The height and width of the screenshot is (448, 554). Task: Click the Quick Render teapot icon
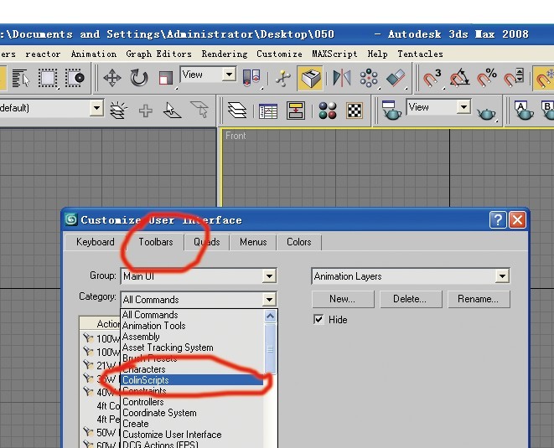pos(486,113)
